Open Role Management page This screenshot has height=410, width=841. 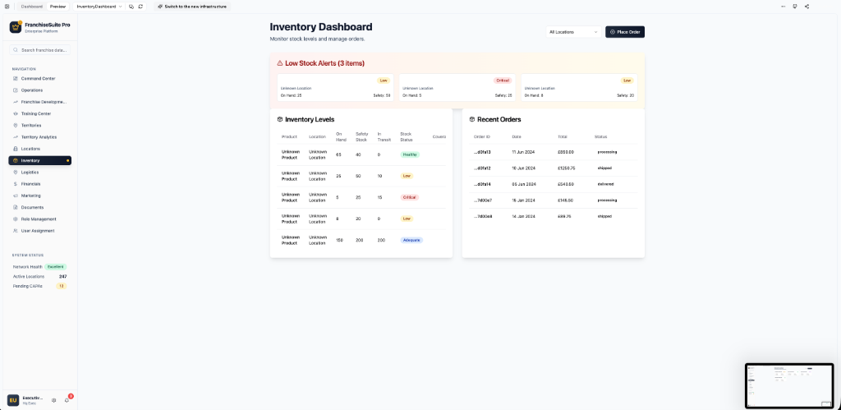(x=39, y=219)
